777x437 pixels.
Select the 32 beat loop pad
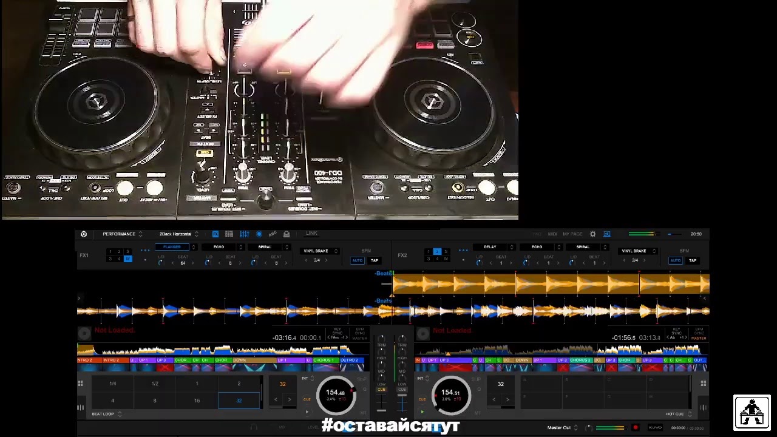pyautogui.click(x=239, y=401)
